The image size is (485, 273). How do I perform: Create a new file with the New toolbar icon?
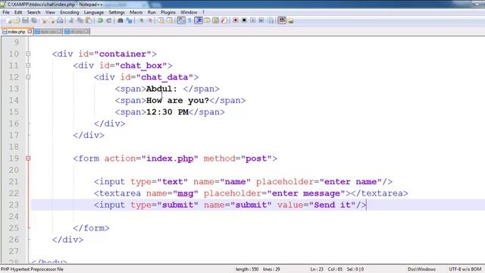click(x=8, y=20)
